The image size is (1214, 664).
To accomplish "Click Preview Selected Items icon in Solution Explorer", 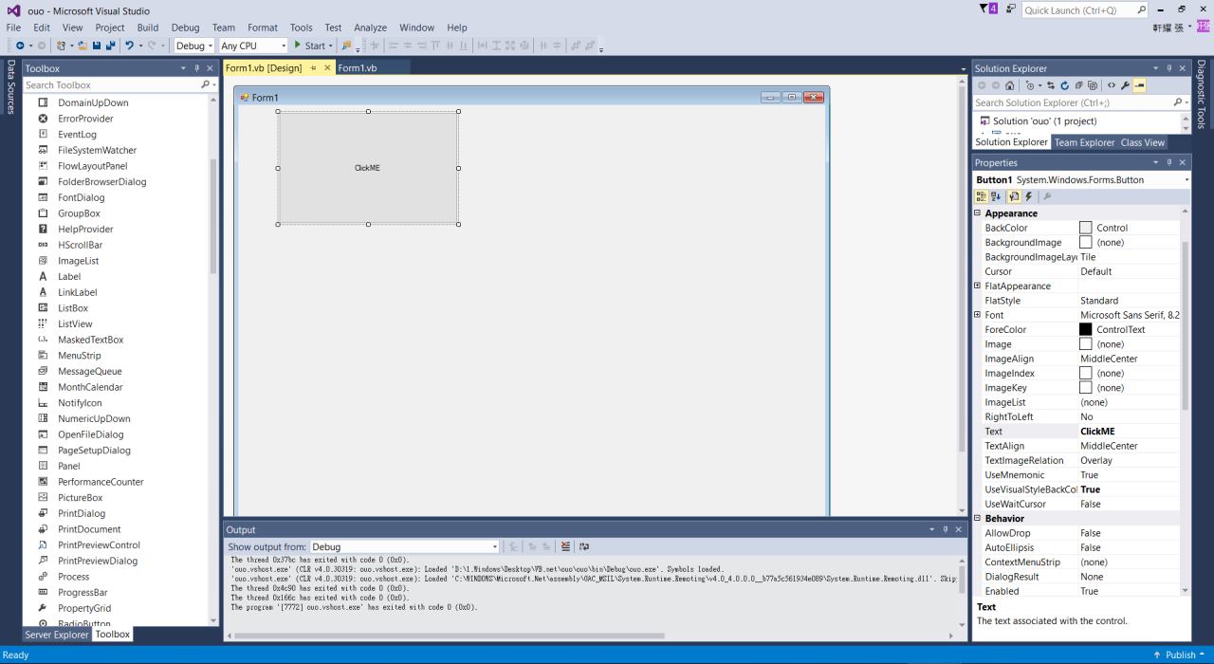I will pos(1139,85).
